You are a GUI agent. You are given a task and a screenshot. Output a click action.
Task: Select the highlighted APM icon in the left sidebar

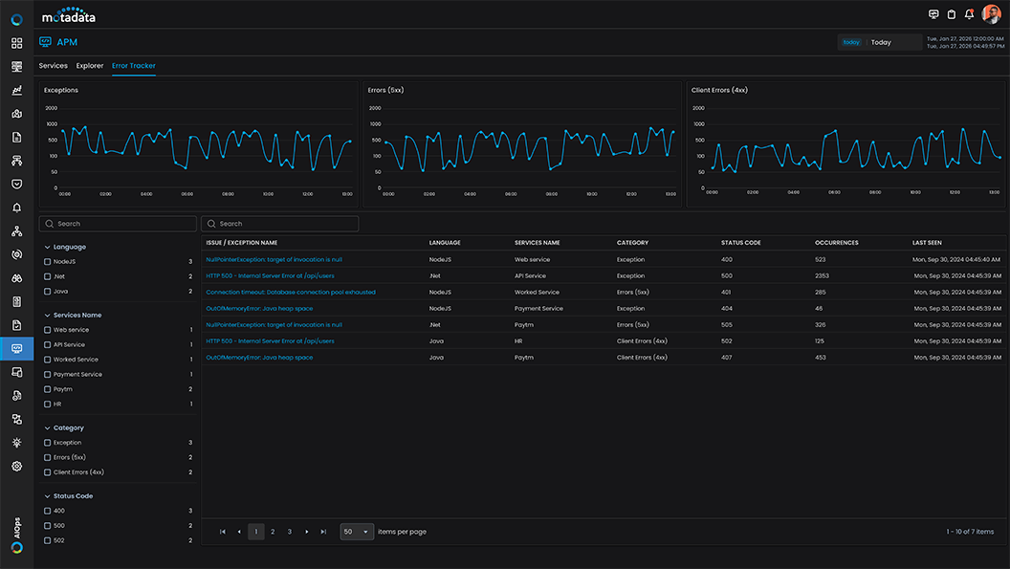tap(15, 349)
